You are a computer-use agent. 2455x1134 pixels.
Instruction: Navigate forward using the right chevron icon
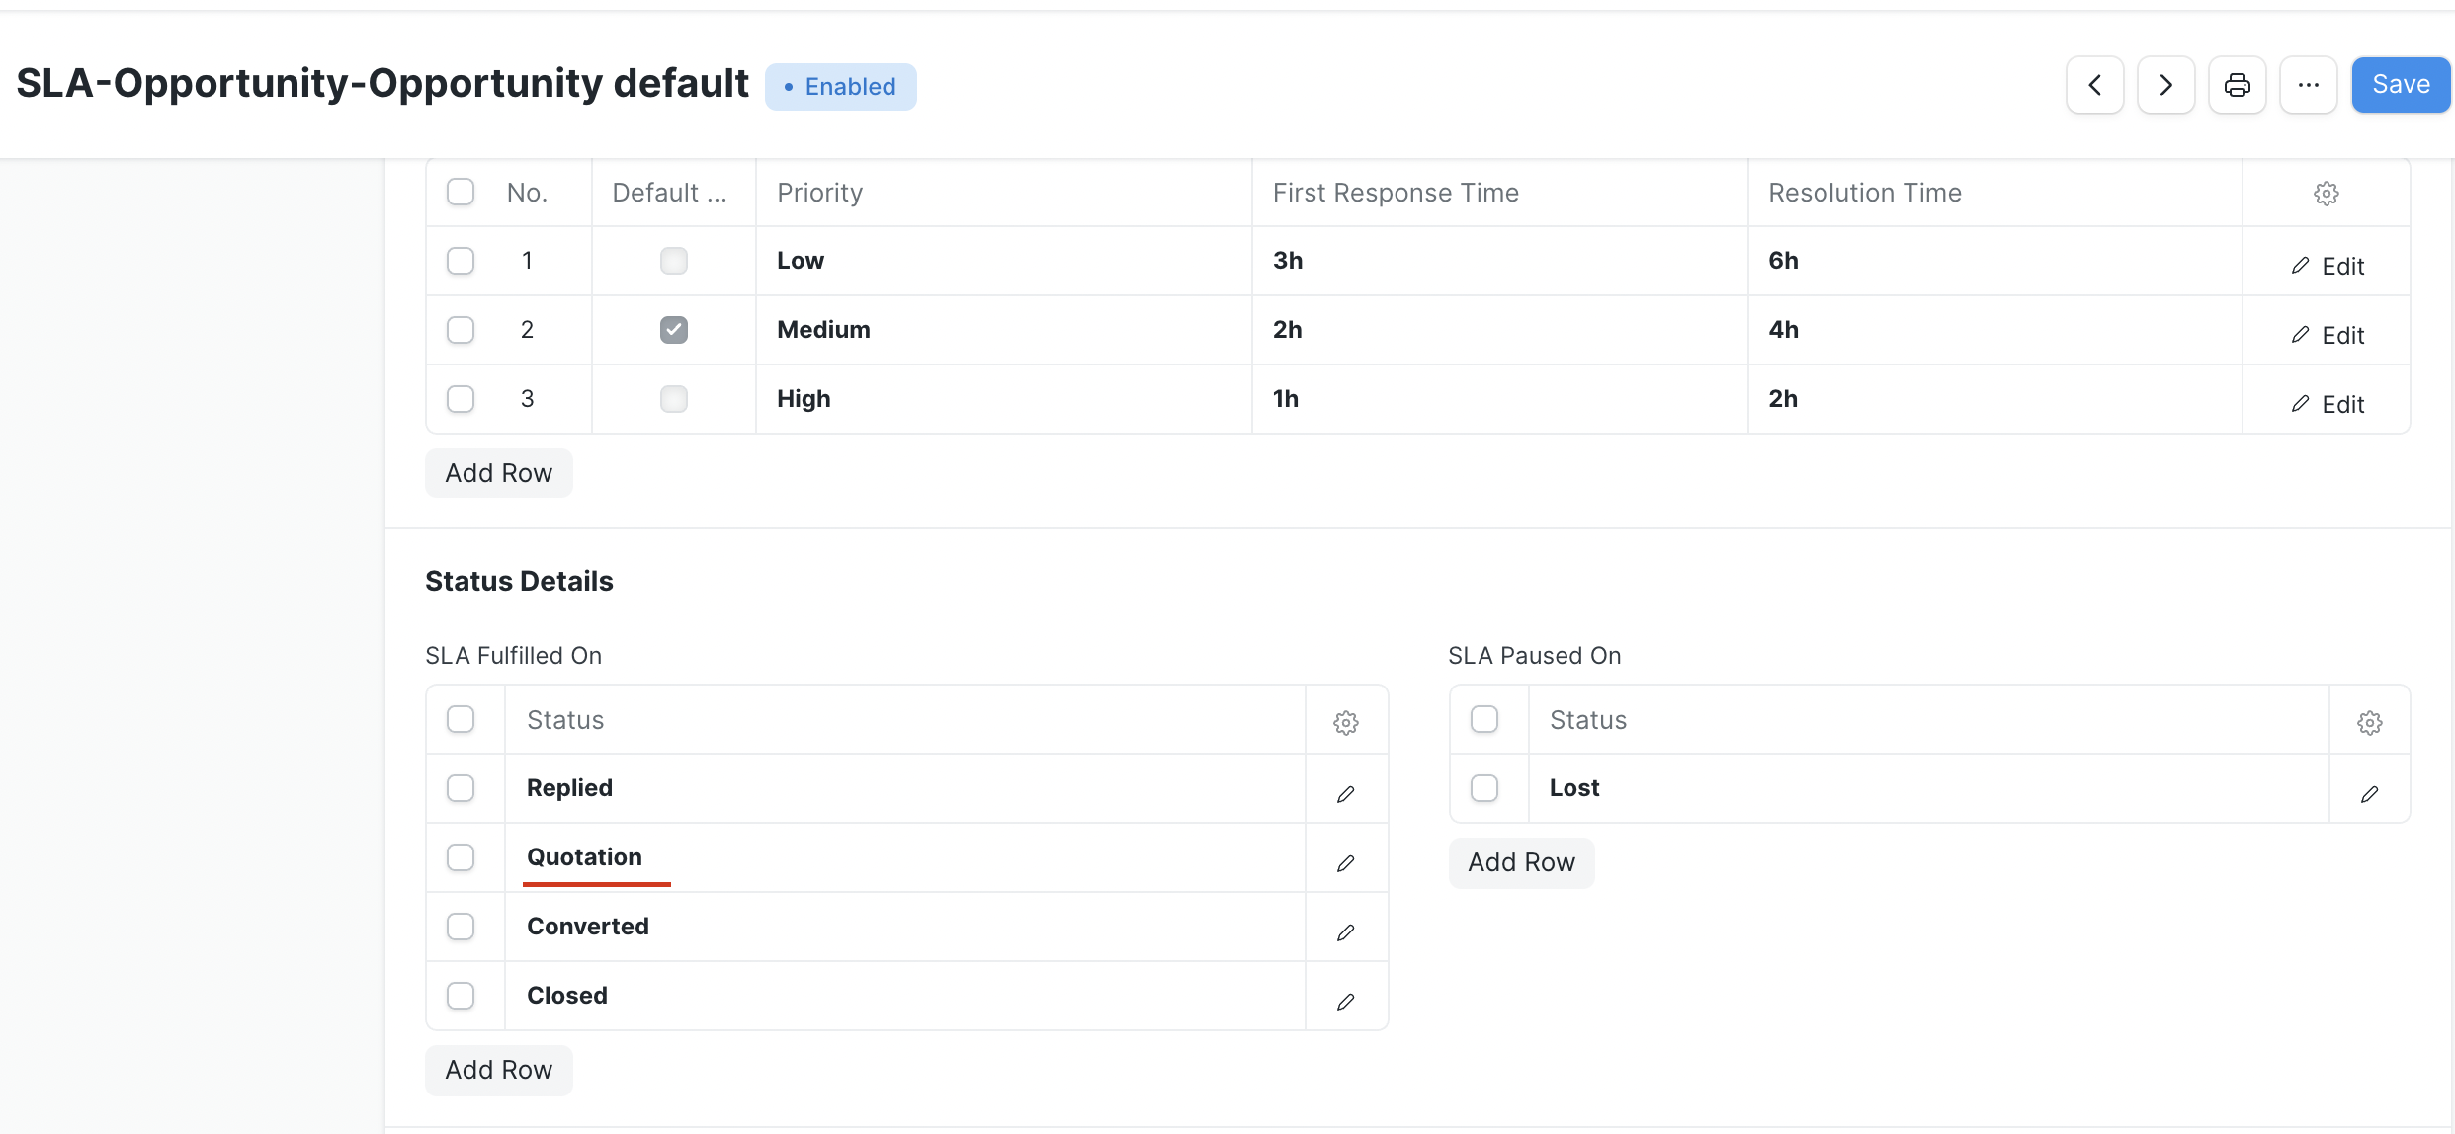[x=2165, y=85]
